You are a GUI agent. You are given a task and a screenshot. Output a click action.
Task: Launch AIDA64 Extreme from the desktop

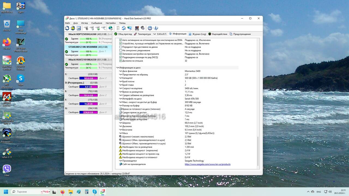click(x=7, y=99)
